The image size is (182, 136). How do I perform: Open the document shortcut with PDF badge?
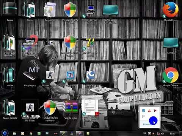[90, 108]
